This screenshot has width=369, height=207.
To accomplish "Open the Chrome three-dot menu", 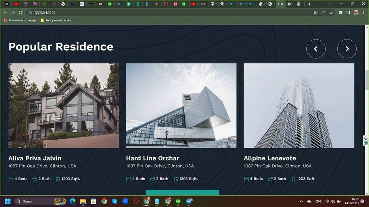I will 364,13.
